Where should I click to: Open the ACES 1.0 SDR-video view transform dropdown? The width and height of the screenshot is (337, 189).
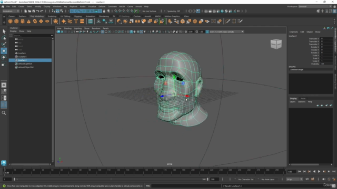point(226,31)
